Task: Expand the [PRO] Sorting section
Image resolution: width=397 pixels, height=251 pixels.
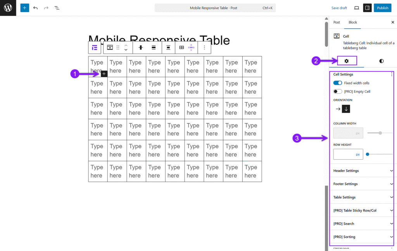Action: point(363,237)
